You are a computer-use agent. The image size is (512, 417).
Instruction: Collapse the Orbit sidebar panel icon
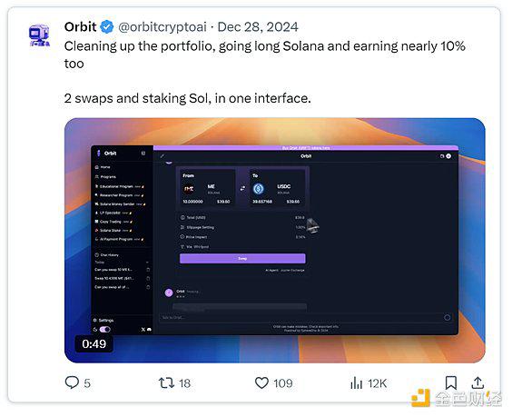[x=143, y=153]
